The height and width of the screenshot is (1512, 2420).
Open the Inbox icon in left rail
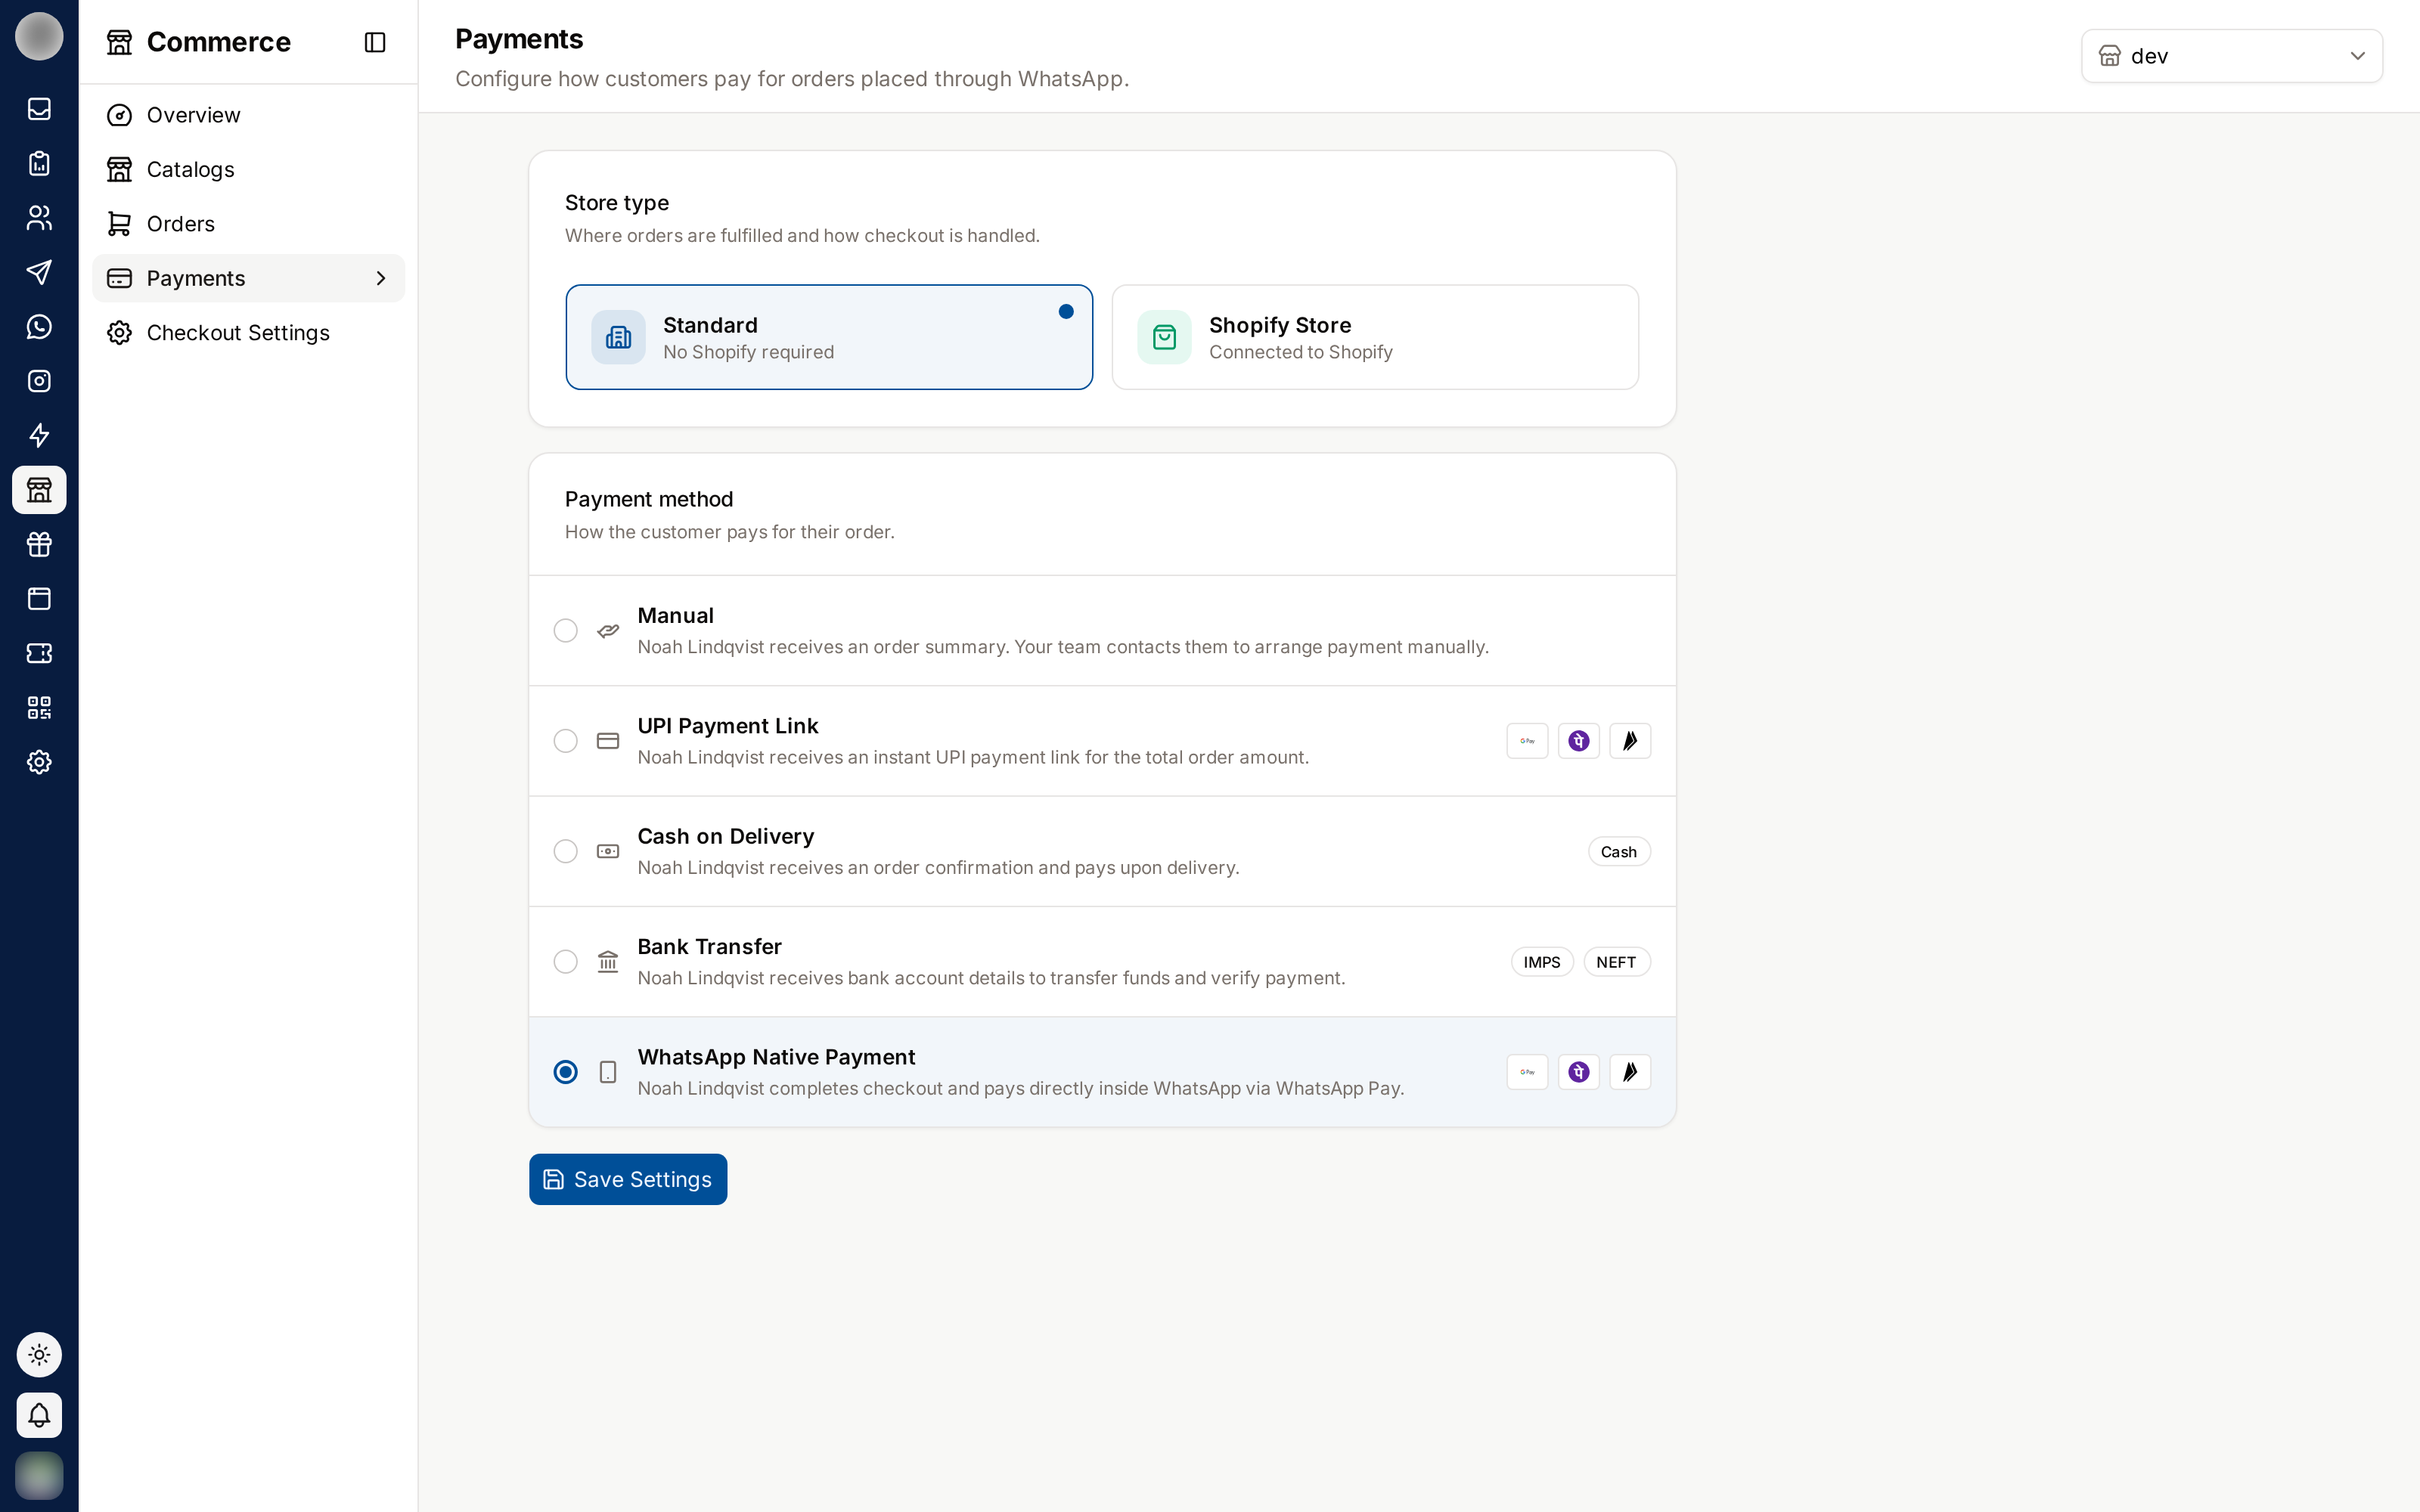[39, 109]
